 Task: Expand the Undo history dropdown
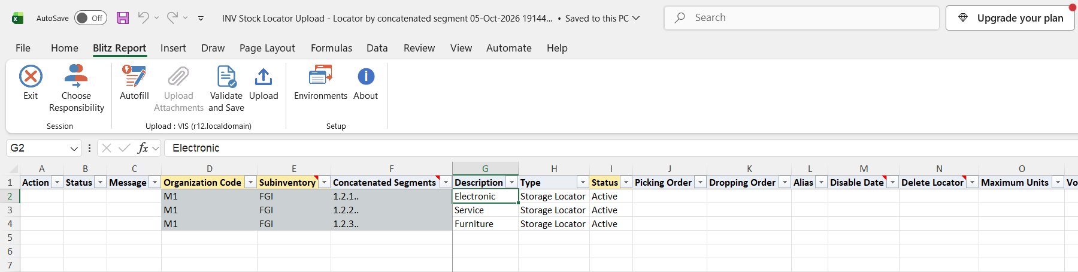click(x=156, y=18)
